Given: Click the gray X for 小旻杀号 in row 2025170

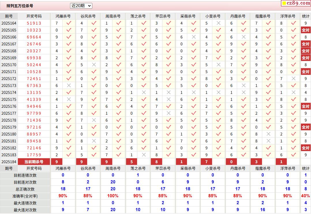Looking at the screenshot, I should coord(219,65).
